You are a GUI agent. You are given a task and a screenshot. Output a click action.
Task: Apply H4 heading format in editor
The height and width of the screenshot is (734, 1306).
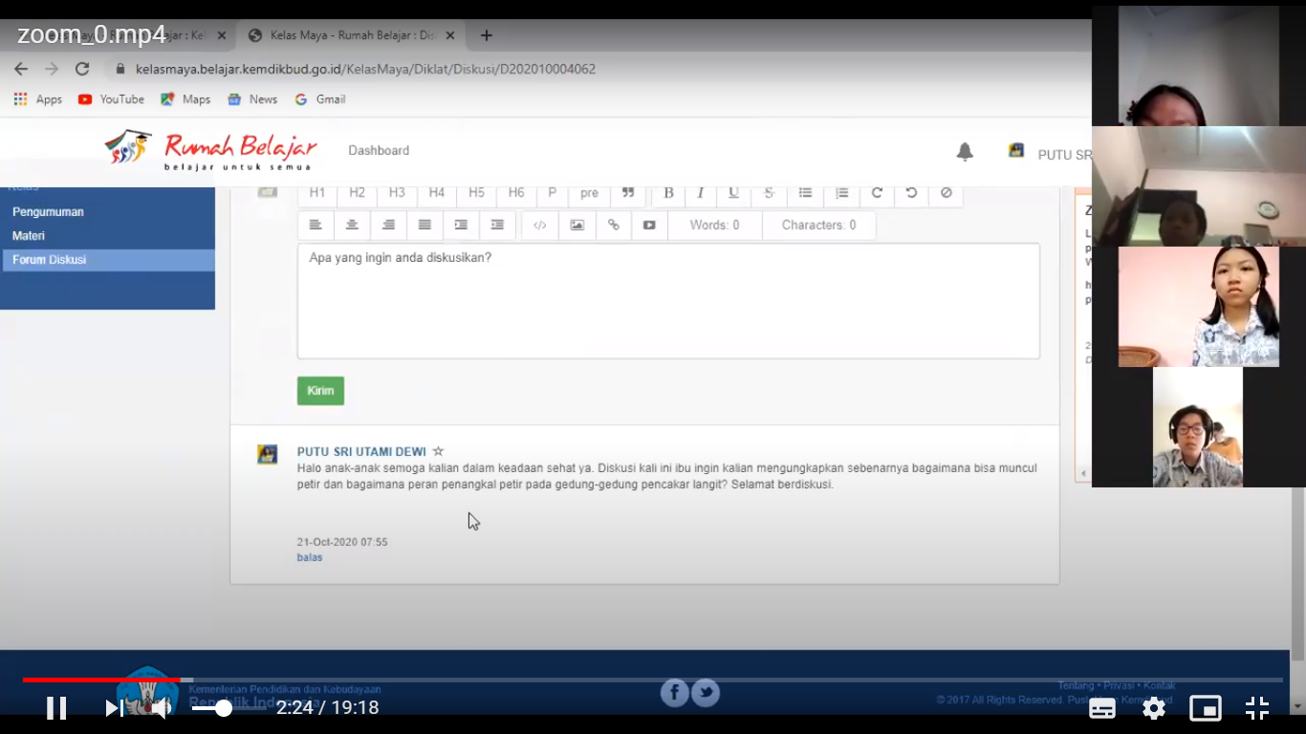(437, 193)
